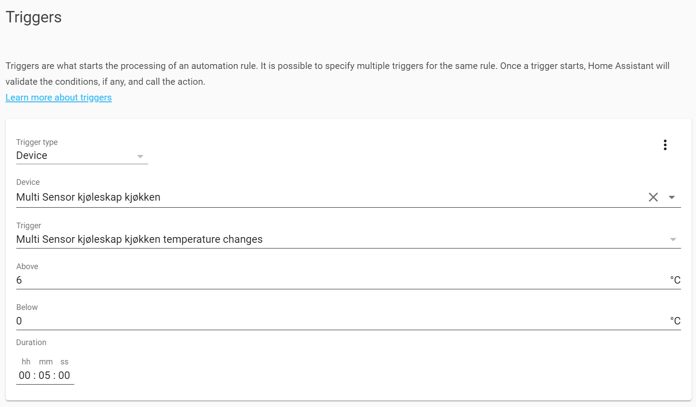This screenshot has height=407, width=696.
Task: Clear the selected device with the X icon
Action: pos(653,198)
